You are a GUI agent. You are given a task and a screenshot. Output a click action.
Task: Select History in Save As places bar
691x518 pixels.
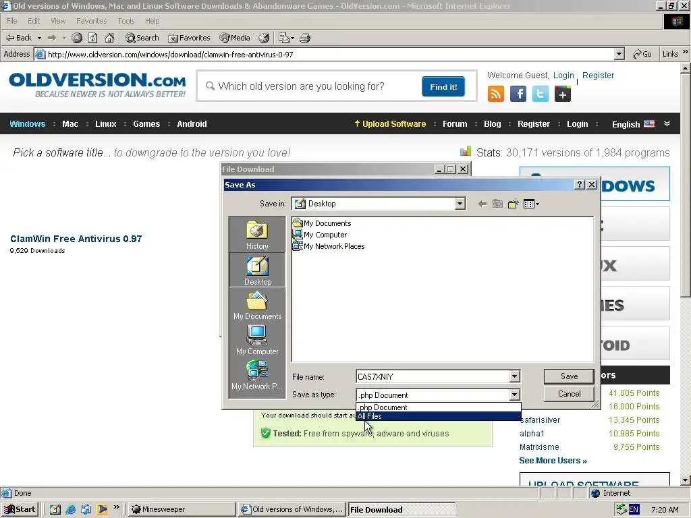(257, 235)
